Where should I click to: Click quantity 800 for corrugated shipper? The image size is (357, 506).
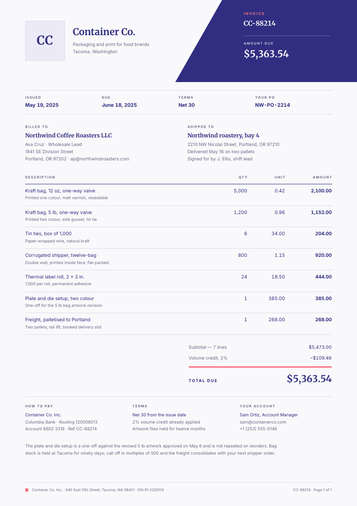click(243, 255)
